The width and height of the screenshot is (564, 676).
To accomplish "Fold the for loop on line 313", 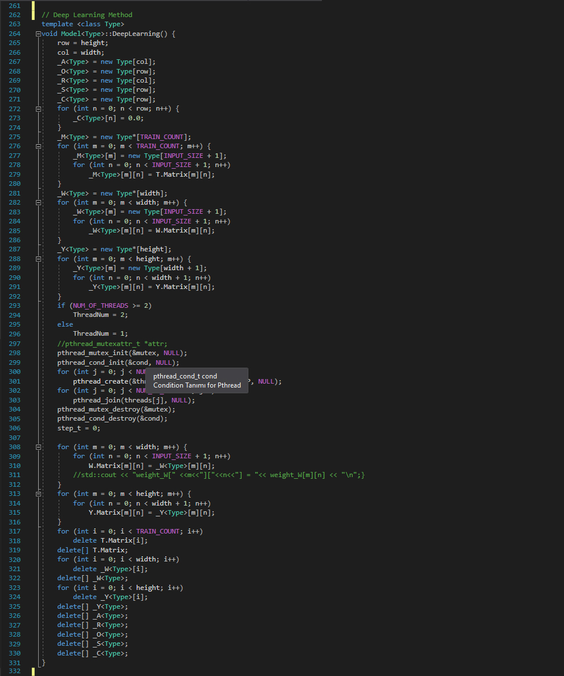I will 38,494.
